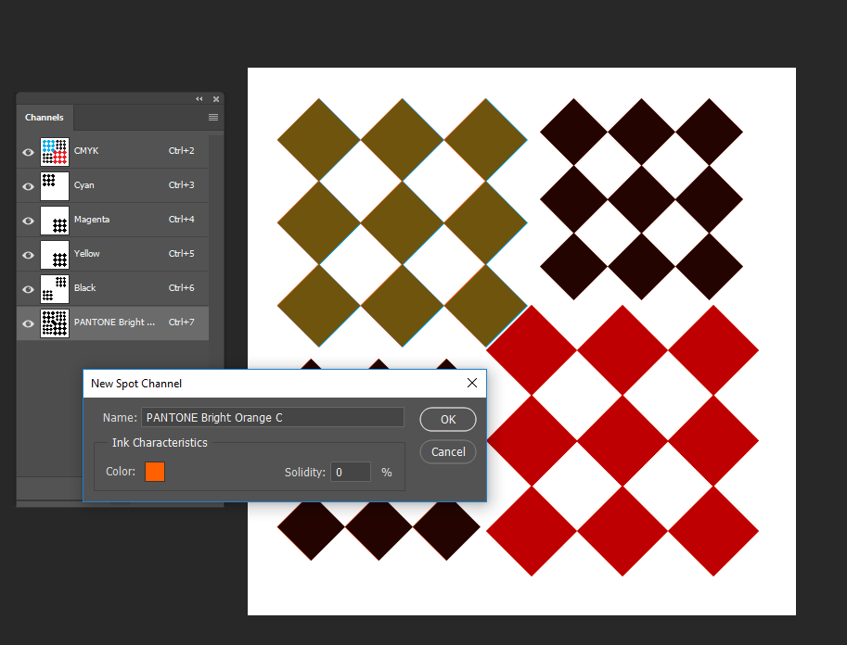Switch to the Channels tab

pos(45,118)
